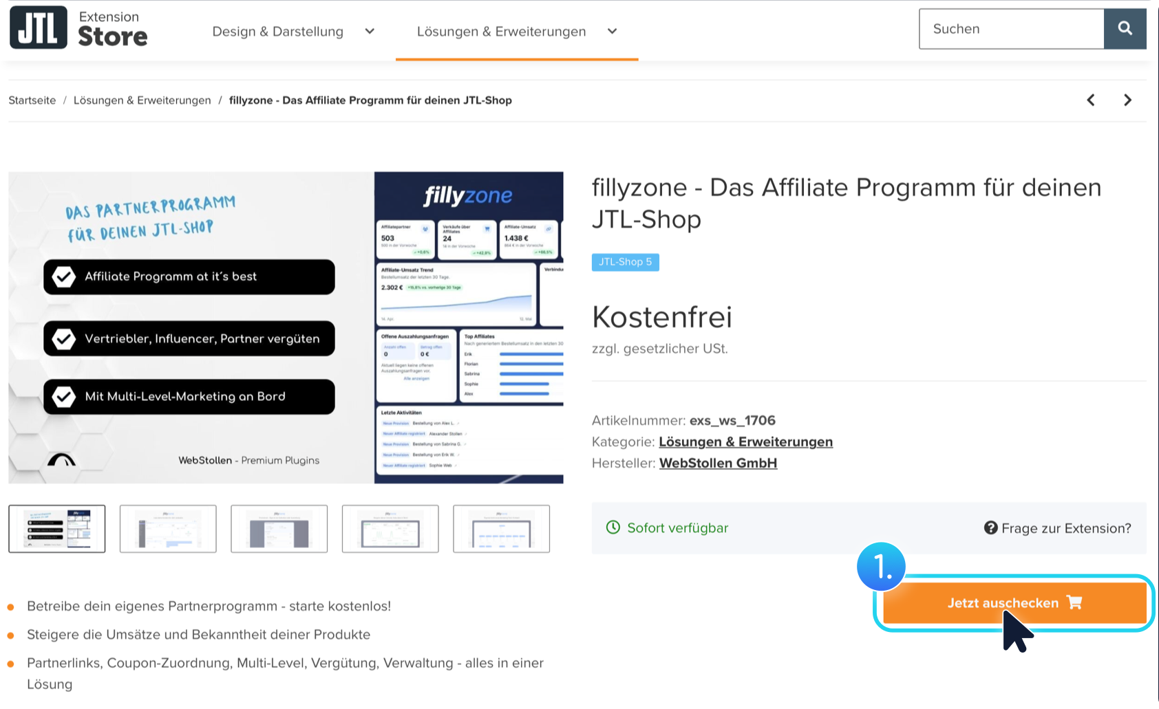Go to previous product arrow

(x=1091, y=100)
